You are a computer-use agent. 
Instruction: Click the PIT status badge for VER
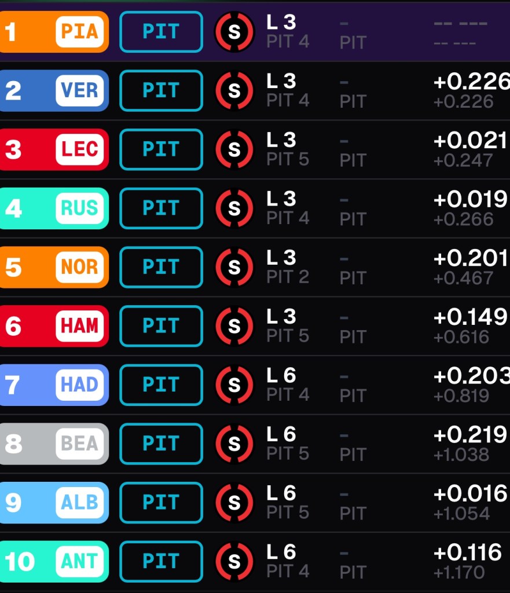(162, 91)
